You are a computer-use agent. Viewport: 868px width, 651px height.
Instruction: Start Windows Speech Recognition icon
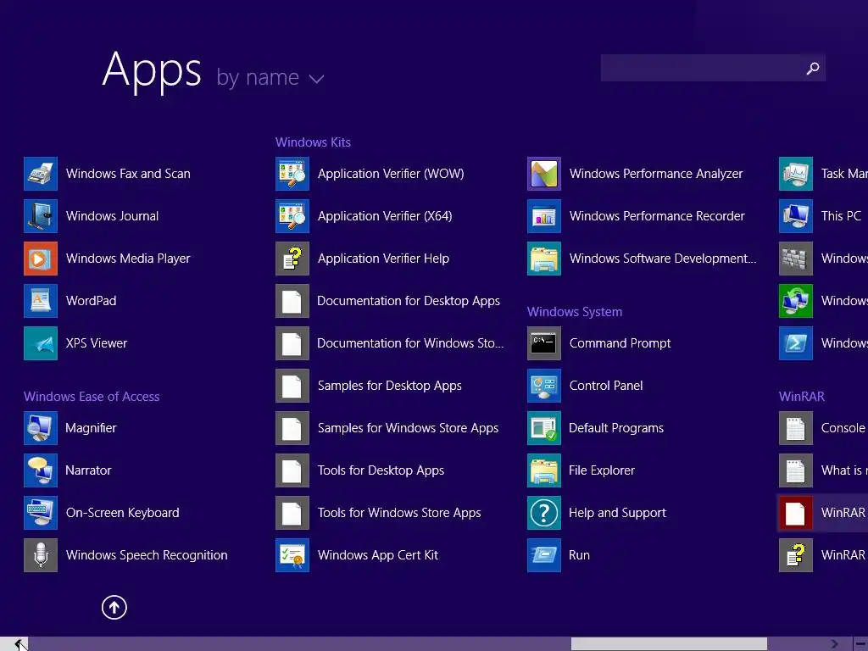click(x=41, y=555)
